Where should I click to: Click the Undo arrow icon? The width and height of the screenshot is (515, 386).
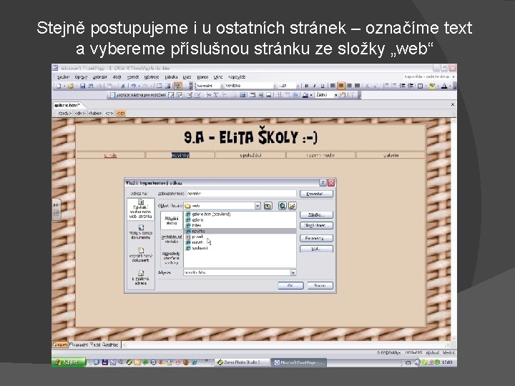[x=133, y=86]
